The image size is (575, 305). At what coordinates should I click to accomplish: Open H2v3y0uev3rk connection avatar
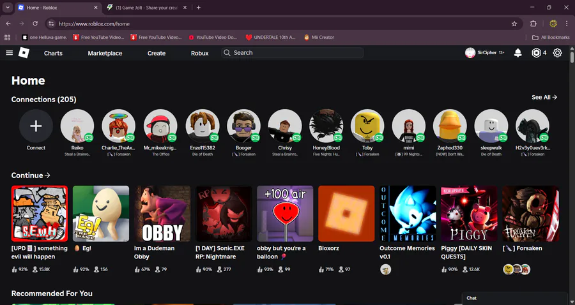(532, 126)
